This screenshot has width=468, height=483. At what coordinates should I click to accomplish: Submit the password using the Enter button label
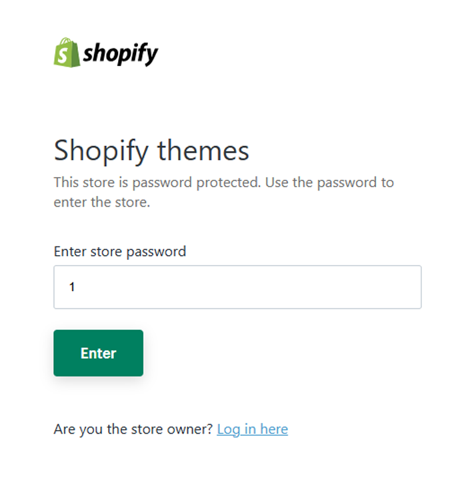click(99, 353)
